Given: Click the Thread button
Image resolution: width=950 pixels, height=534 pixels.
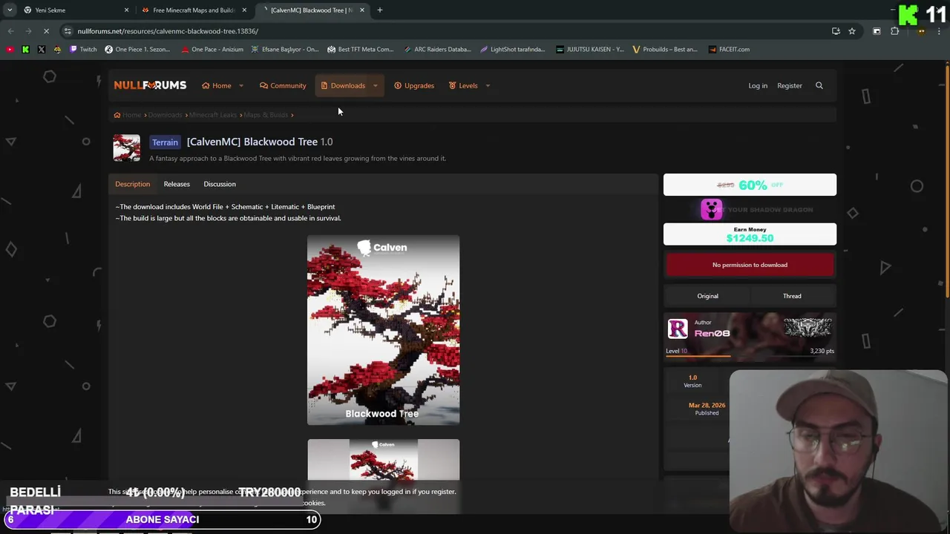Looking at the screenshot, I should click(x=792, y=296).
